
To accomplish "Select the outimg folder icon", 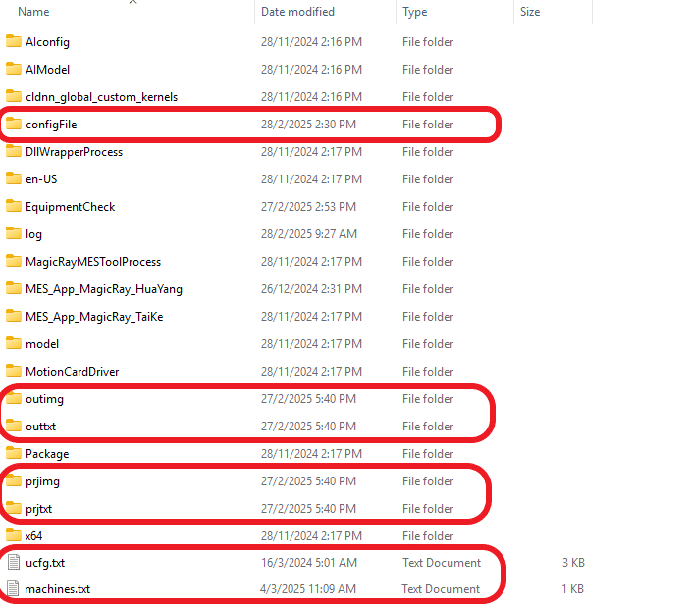I will [x=14, y=398].
